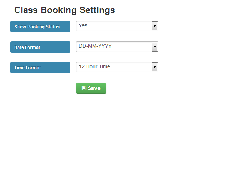
Task: Click the 'Yes' value in booking status
Action: pos(83,25)
